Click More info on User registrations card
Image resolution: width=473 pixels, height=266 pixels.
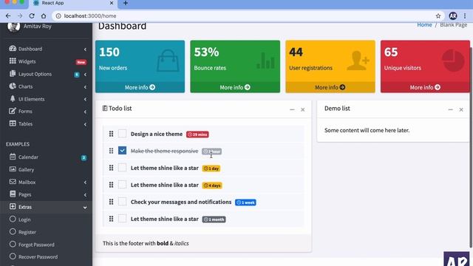[x=330, y=87]
